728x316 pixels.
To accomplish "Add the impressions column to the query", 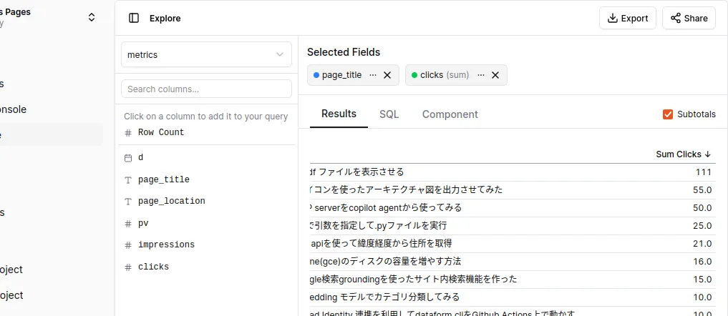I will [x=166, y=245].
